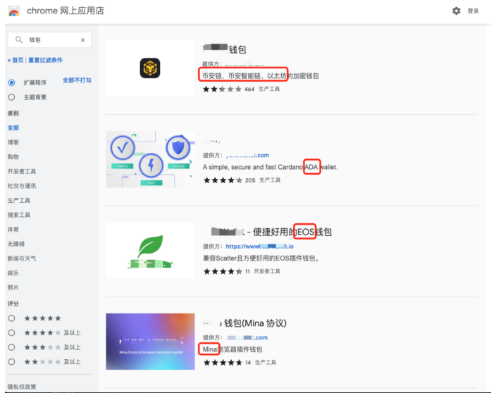Click the Mina浏览器插件钱包 description
The image size is (496, 393).
pos(232,349)
